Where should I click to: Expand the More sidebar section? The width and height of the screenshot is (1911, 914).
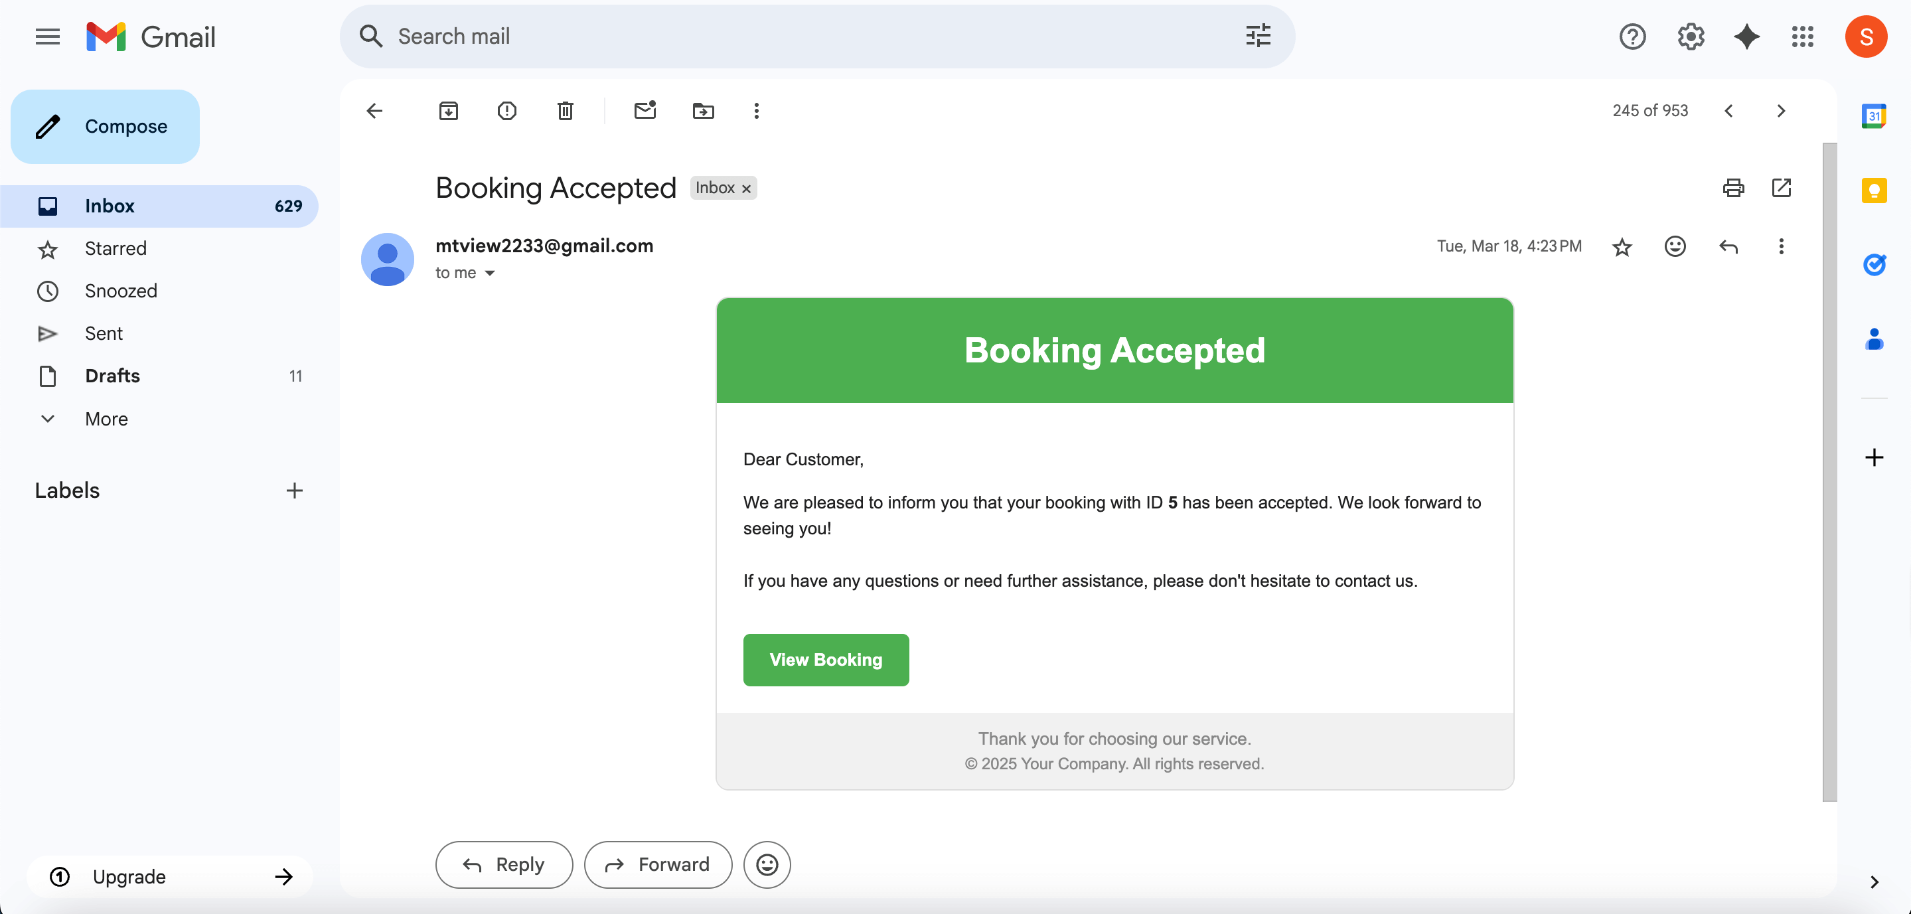(106, 419)
